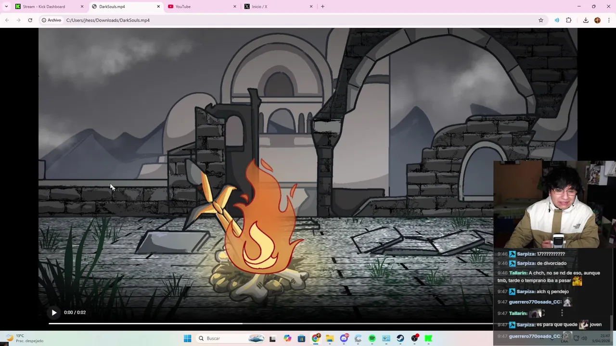Open Discord from the taskbar
This screenshot has width=616, height=346.
coord(344,338)
